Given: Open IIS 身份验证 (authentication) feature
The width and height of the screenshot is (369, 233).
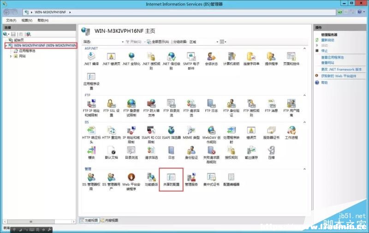Looking at the screenshot, I should 191,153.
